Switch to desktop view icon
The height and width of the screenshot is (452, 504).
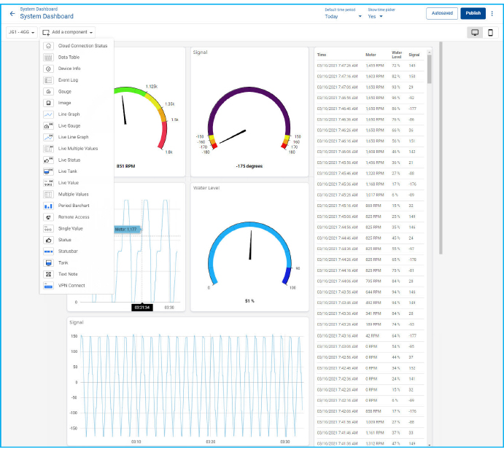click(475, 33)
